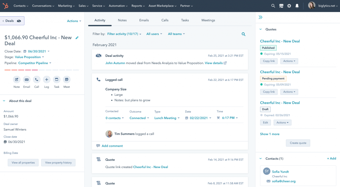Add a contact with + Add
340x187 pixels.
(x=332, y=158)
